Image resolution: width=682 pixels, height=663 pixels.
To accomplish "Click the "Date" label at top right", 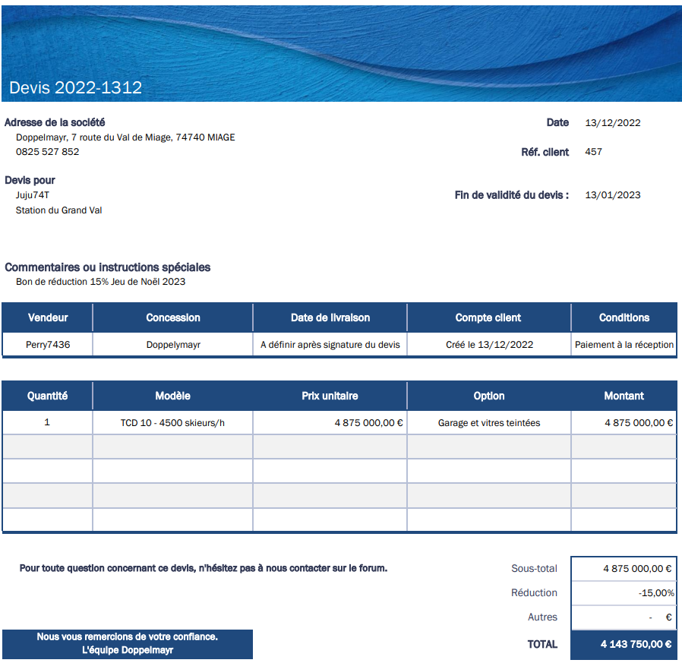I will [557, 123].
